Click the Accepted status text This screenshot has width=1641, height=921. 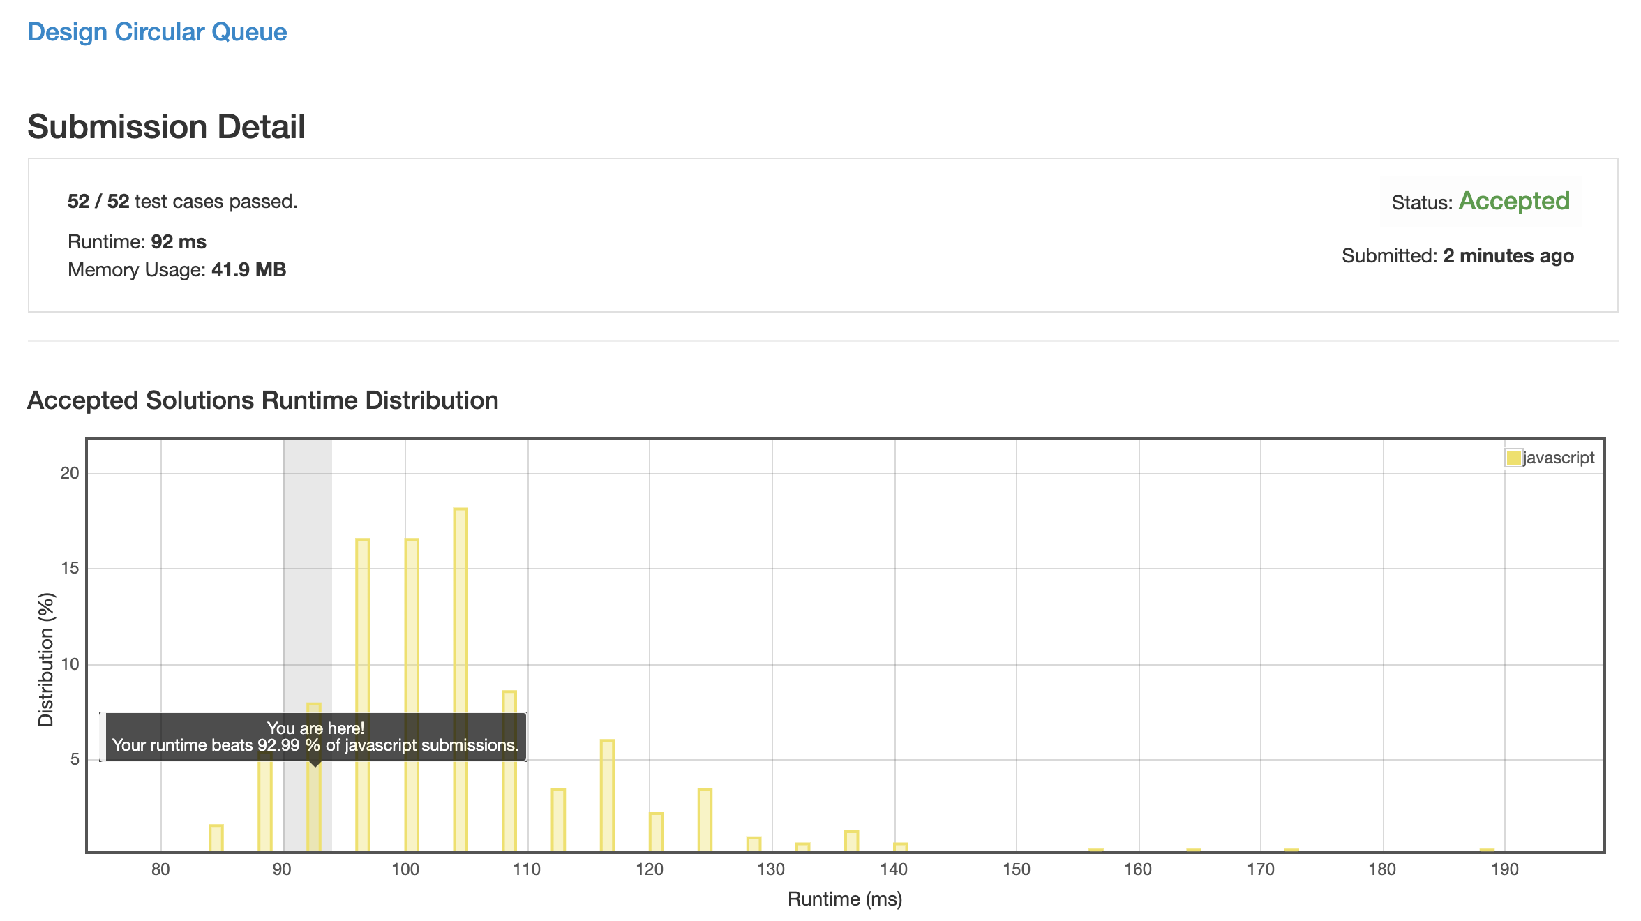[x=1514, y=201]
